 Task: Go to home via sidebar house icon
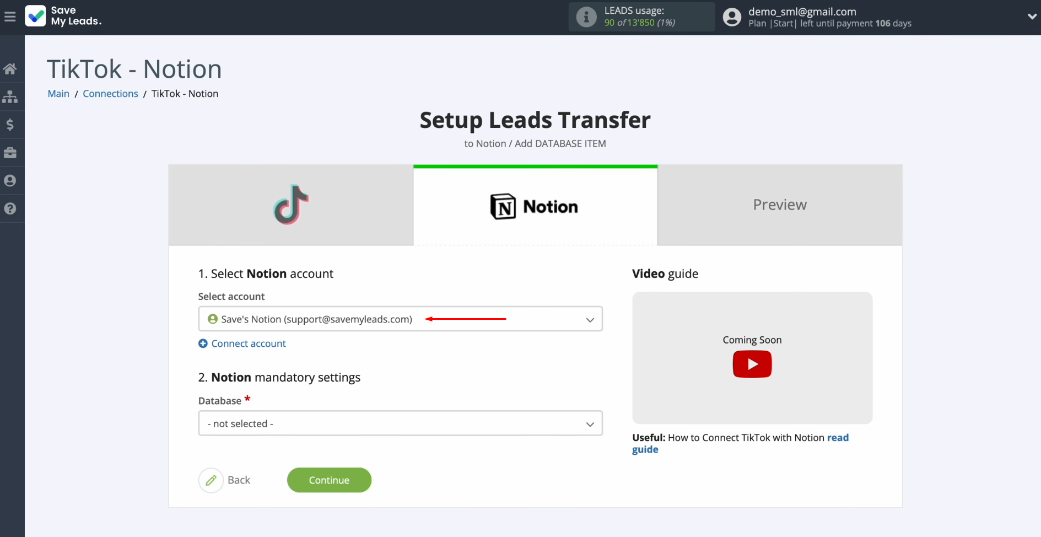pos(10,69)
